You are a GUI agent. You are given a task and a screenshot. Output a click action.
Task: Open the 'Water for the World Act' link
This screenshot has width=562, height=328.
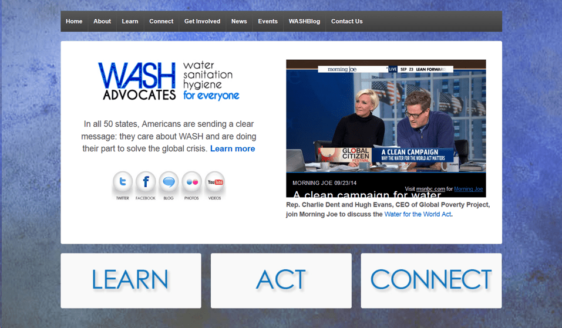tap(418, 214)
